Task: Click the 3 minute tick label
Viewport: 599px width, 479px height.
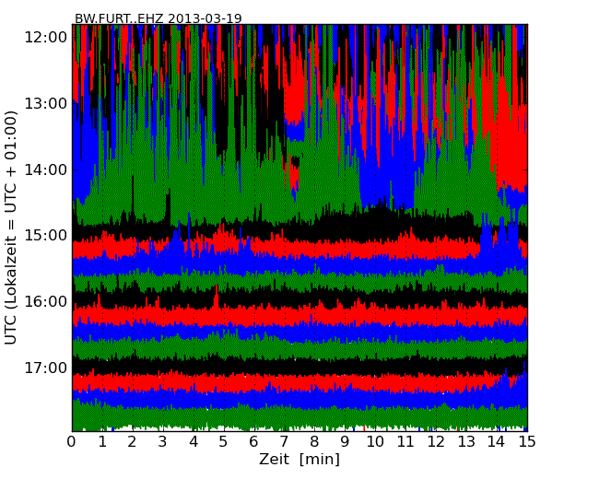Action: [163, 442]
